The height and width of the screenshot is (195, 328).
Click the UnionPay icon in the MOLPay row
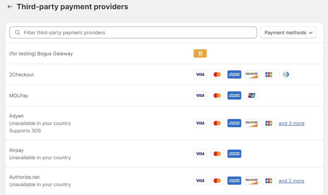click(x=252, y=95)
